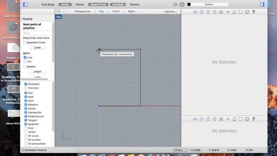Click the arrow-in-circle icon beside Default layer
The image size is (277, 156).
(175, 4)
